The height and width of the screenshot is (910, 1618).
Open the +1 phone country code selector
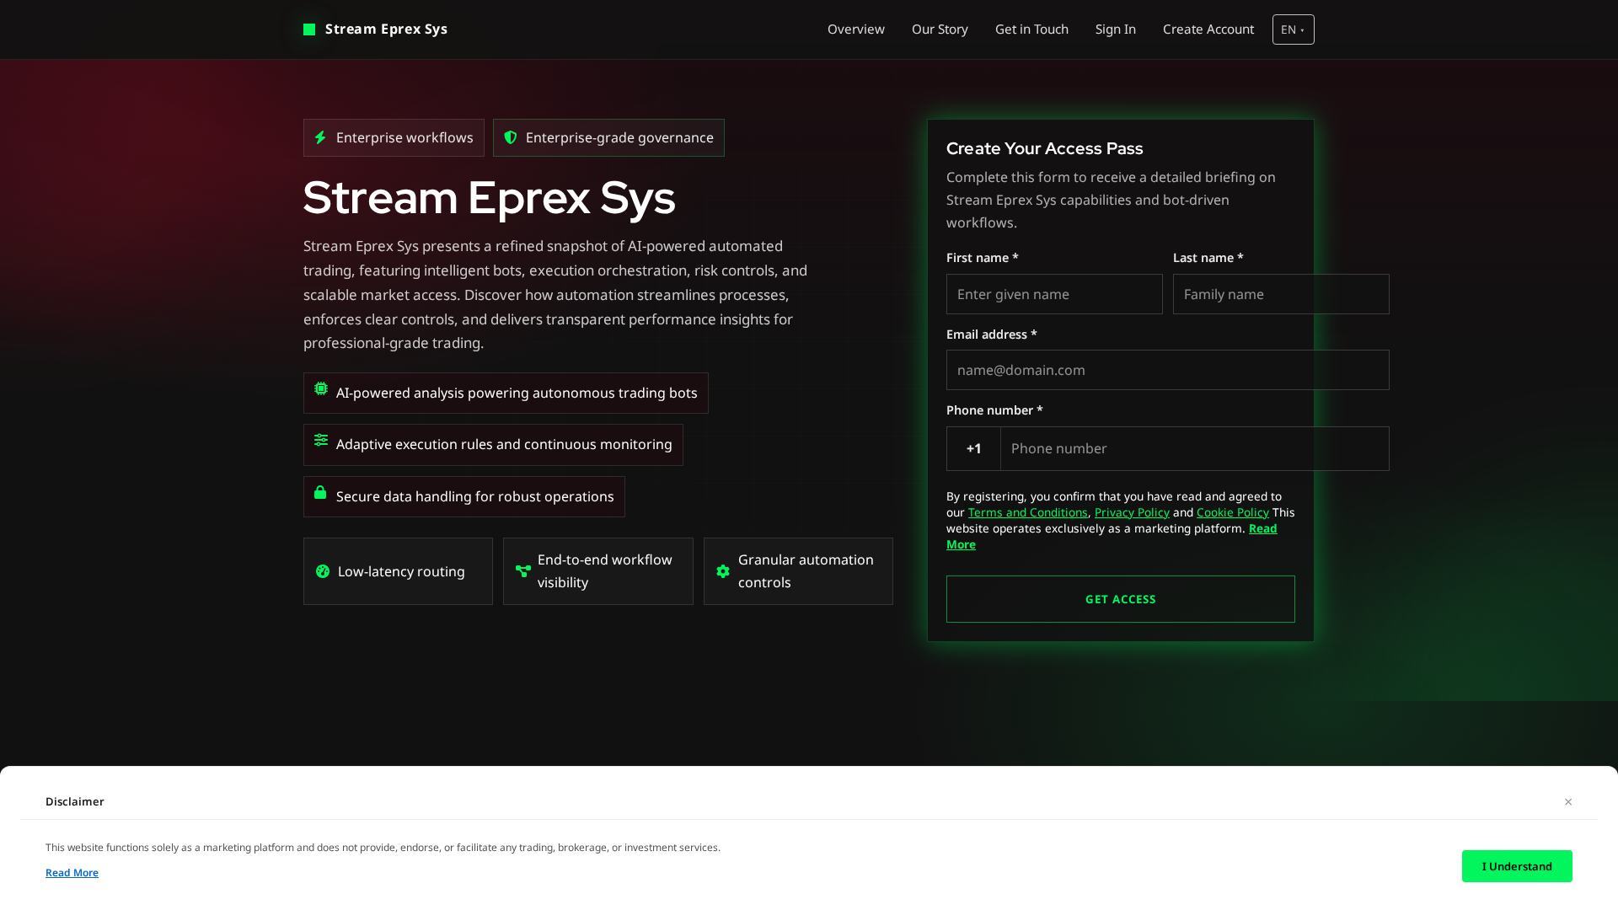[973, 448]
